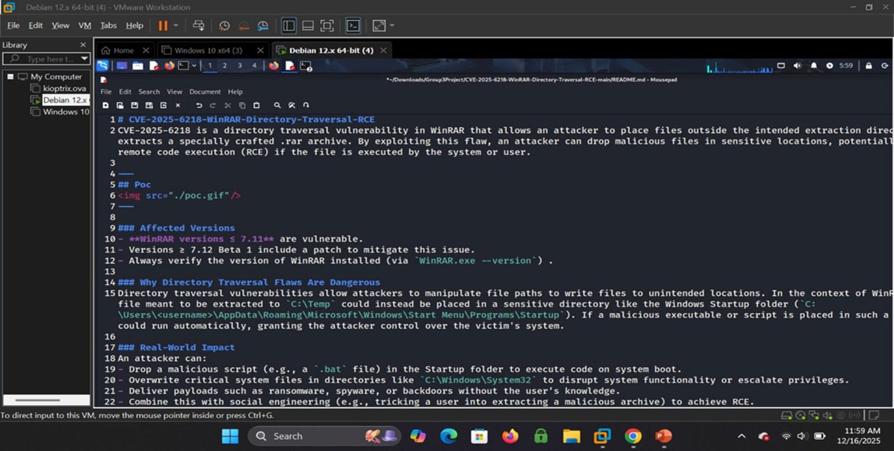
Task: Click the paste icon in Mousepad toolbar
Action: pyautogui.click(x=256, y=105)
